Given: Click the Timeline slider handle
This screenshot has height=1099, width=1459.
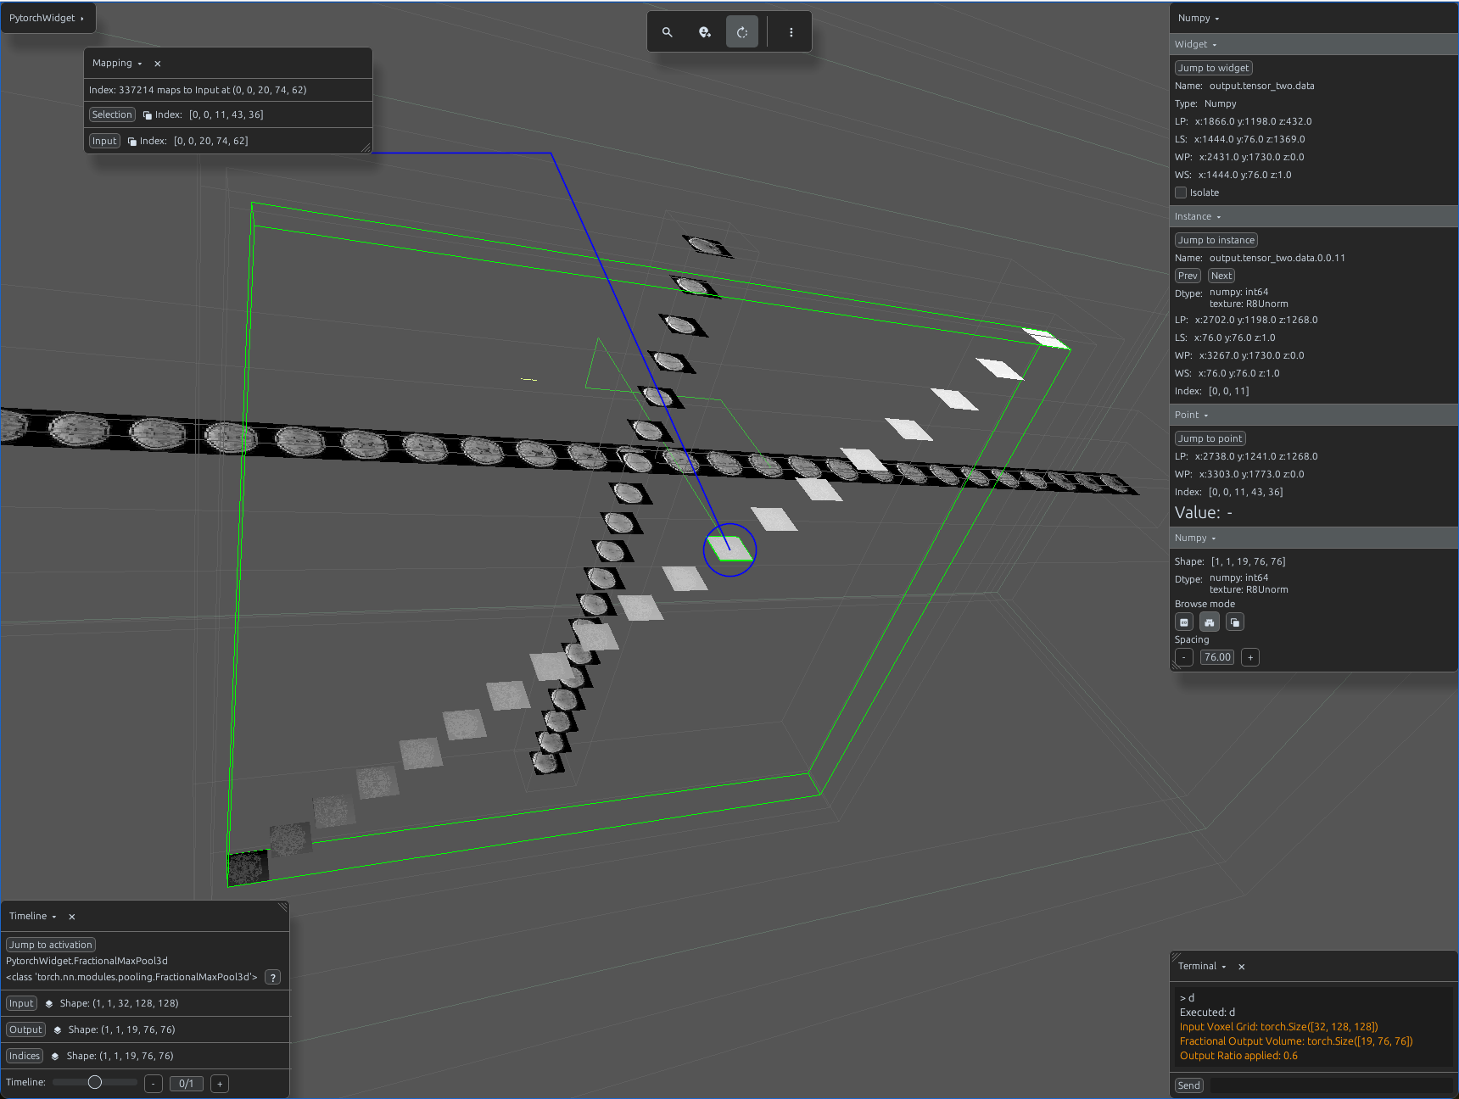Looking at the screenshot, I should (95, 1082).
